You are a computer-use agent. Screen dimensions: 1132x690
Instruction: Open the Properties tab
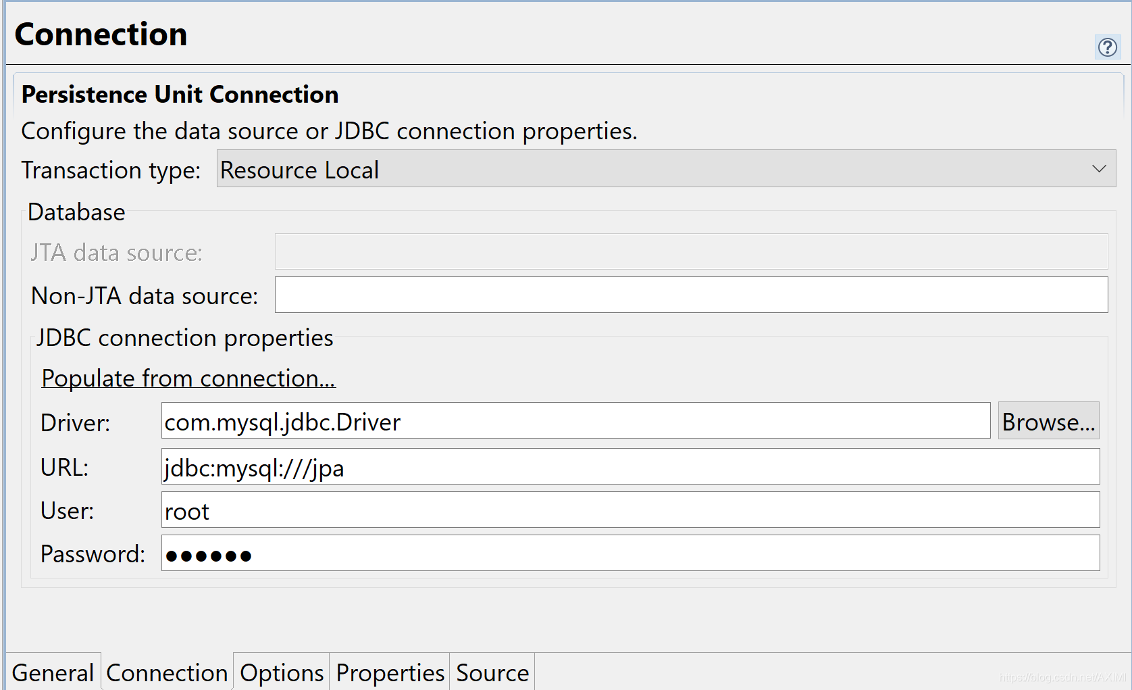390,672
